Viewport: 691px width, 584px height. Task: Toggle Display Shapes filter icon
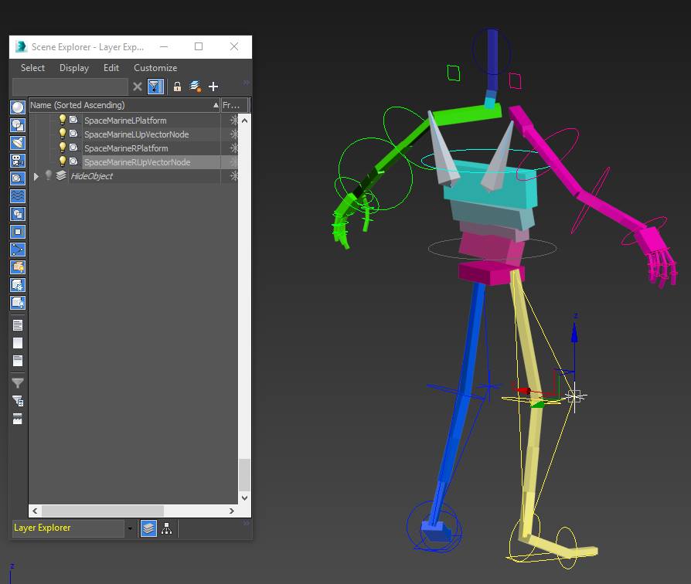tap(18, 125)
